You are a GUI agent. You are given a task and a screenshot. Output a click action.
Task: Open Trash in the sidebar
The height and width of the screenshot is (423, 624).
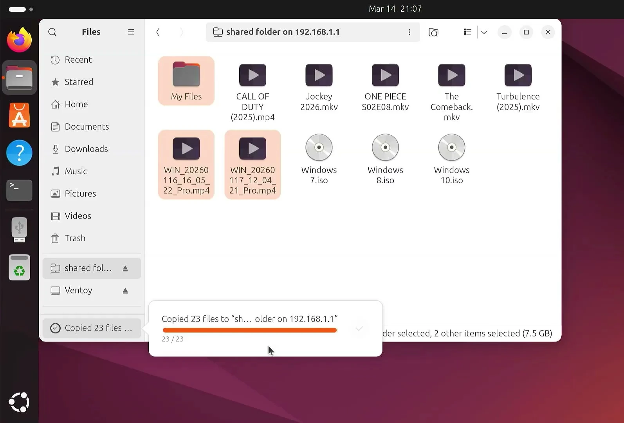(x=92, y=239)
